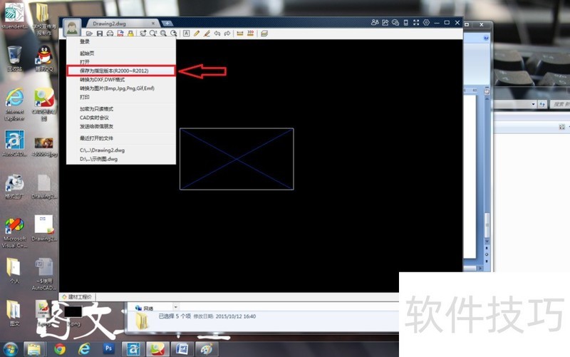
Task: Click the text annotation 'A' toolbar icon
Action: pos(186,33)
